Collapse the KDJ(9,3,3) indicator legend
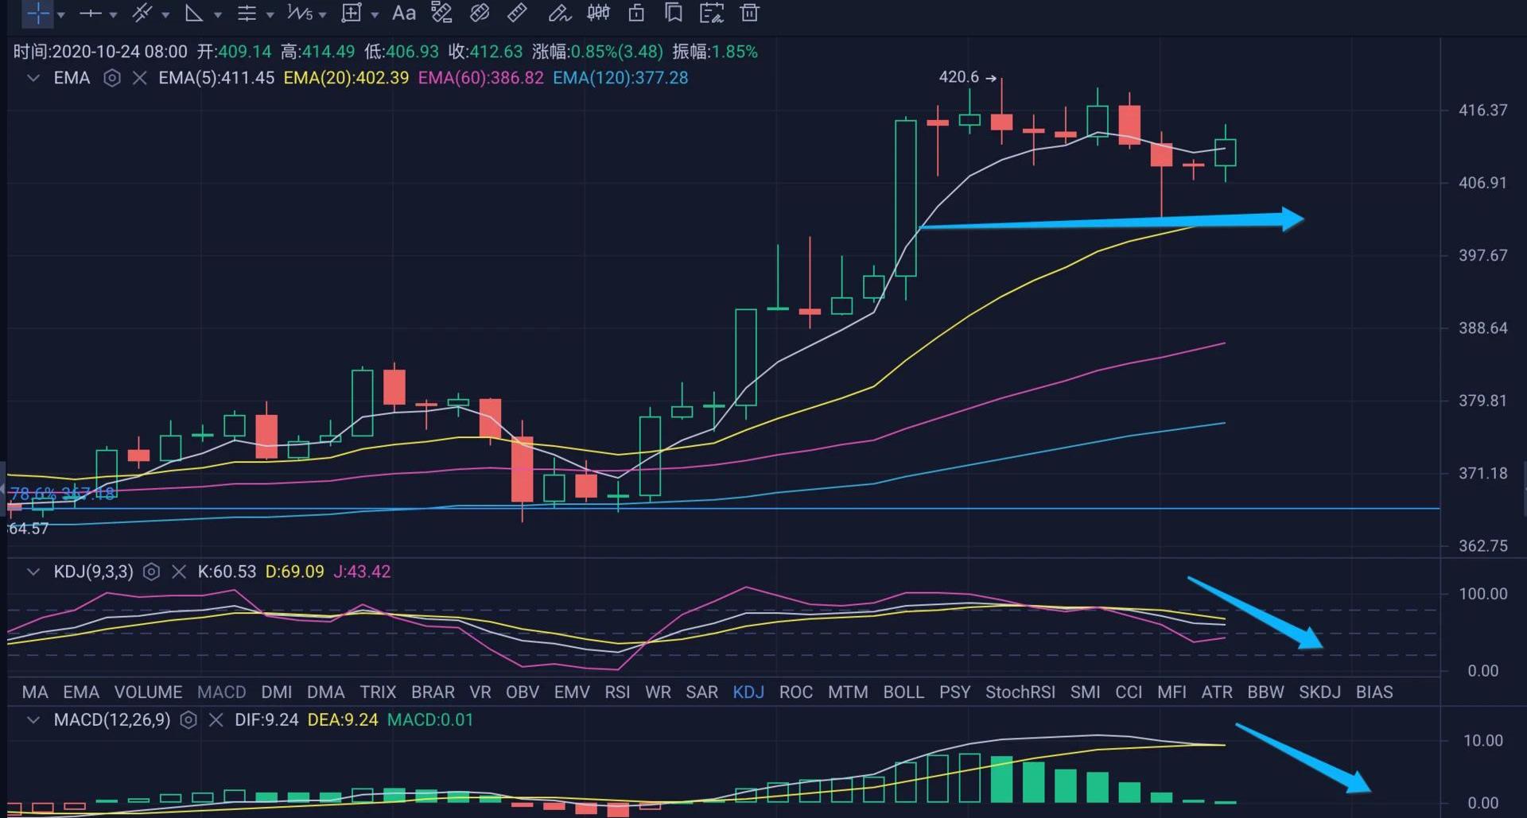This screenshot has height=818, width=1527. coord(33,572)
